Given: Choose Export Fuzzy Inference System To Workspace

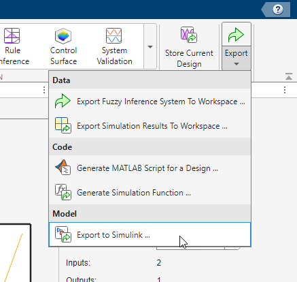Looking at the screenshot, I should 150,101.
